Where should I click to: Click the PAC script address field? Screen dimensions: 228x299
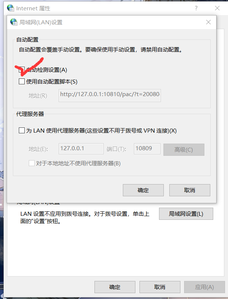[x=110, y=95]
